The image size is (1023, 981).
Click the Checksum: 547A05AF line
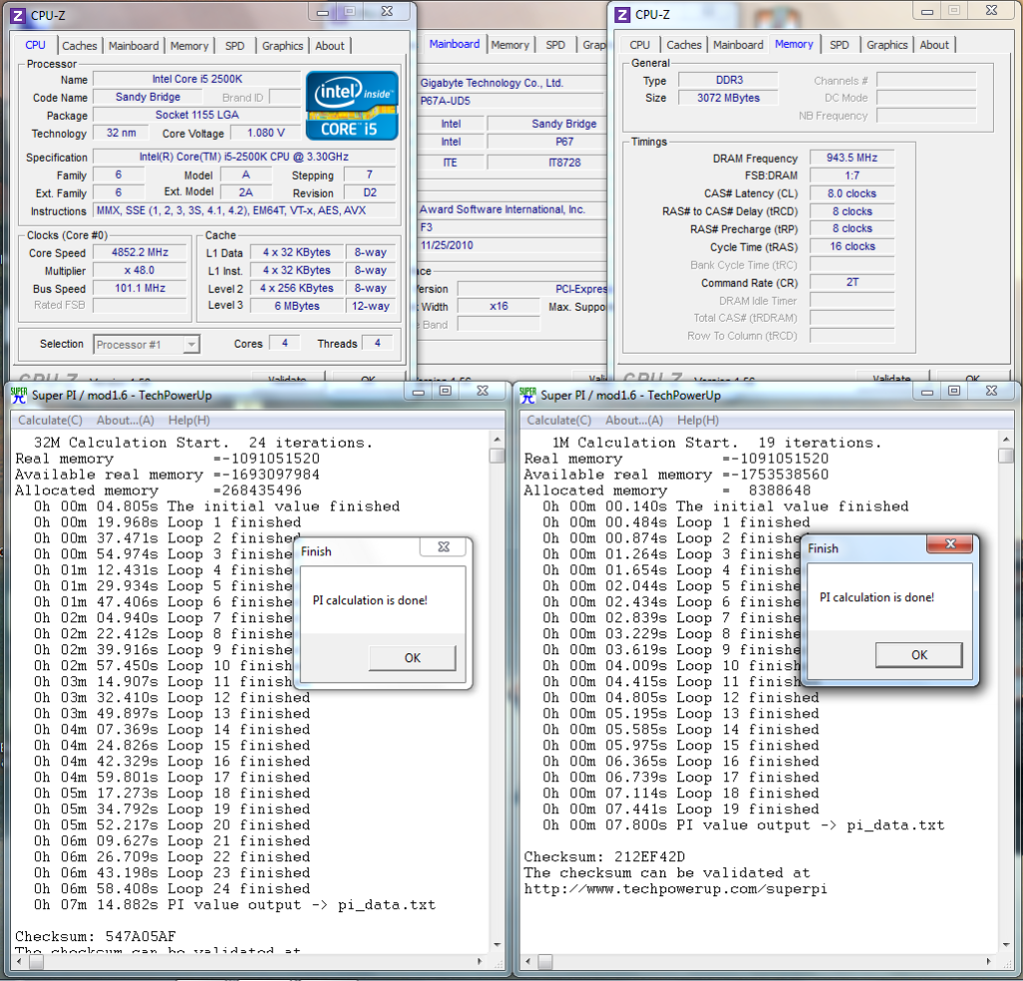[x=95, y=936]
